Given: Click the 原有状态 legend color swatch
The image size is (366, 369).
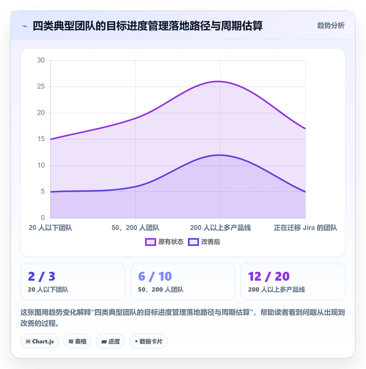Looking at the screenshot, I should tap(151, 242).
